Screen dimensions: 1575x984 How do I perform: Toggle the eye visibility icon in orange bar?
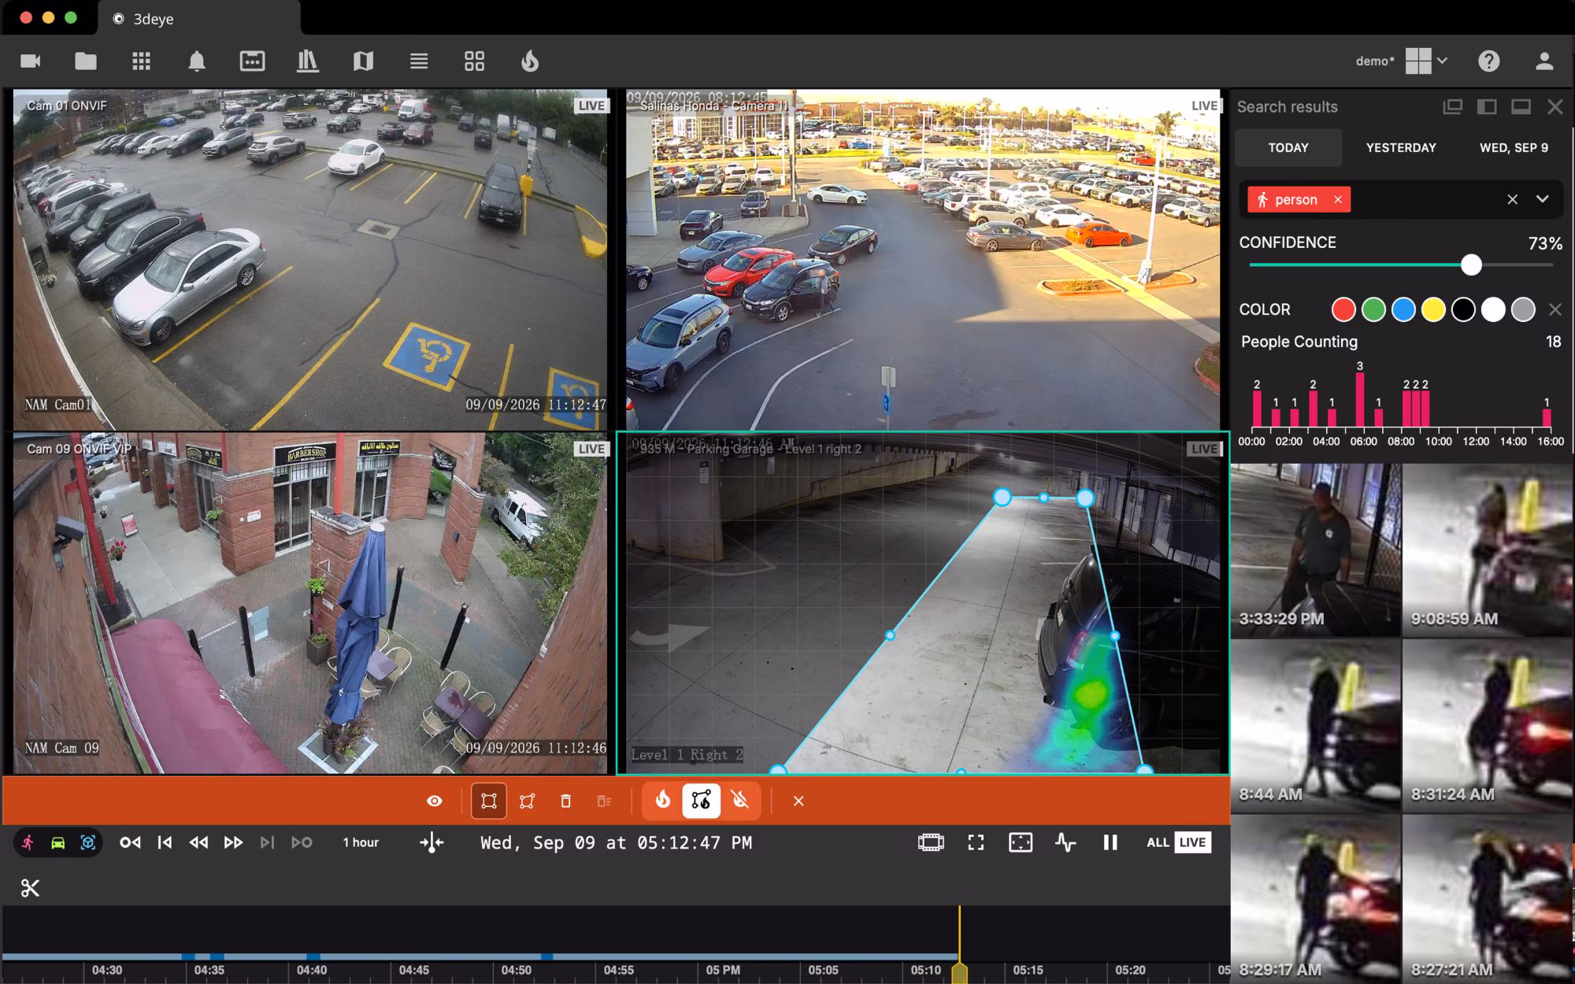pos(434,801)
